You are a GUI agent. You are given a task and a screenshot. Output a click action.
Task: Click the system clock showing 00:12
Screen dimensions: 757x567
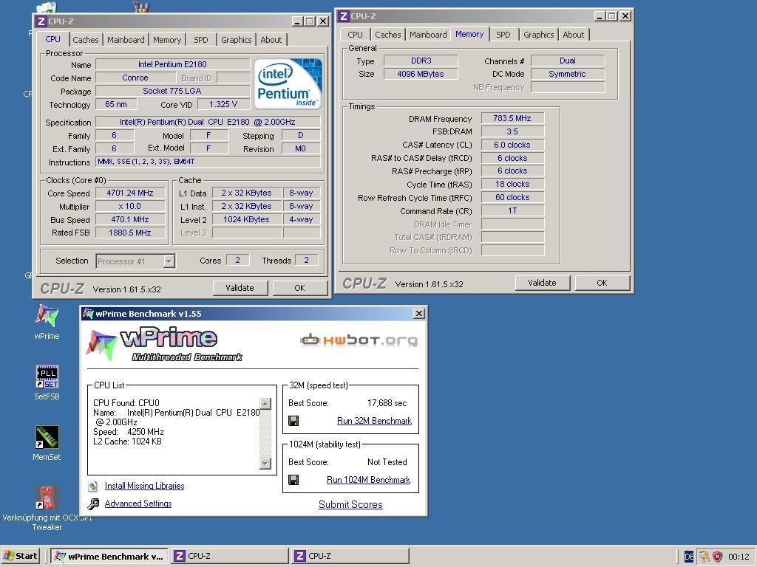[x=739, y=557]
